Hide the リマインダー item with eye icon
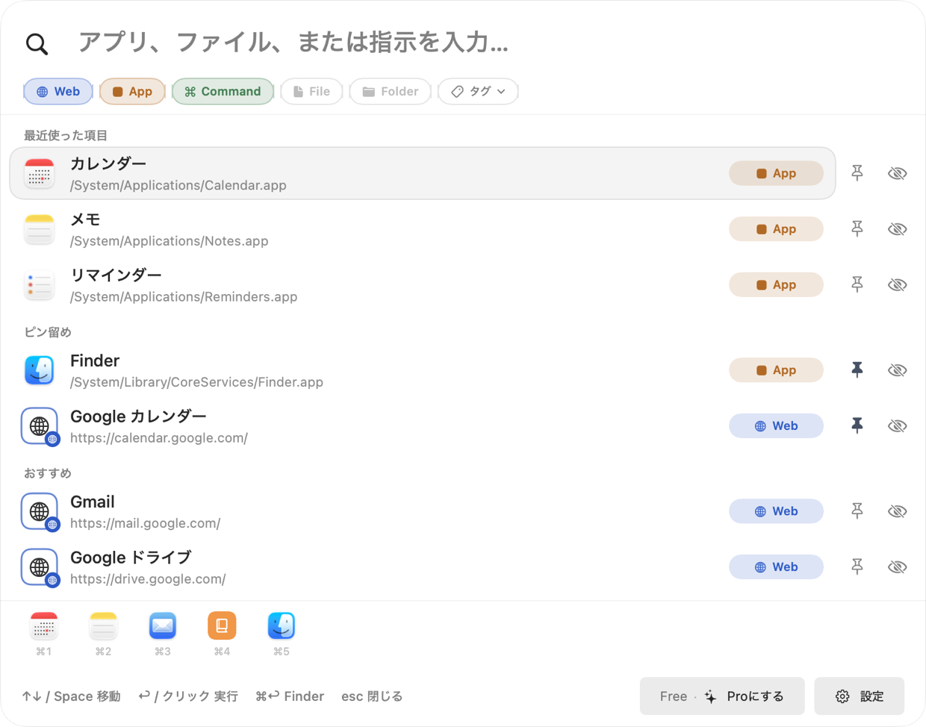 click(x=897, y=285)
